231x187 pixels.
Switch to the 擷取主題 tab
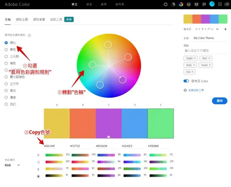[22, 19]
